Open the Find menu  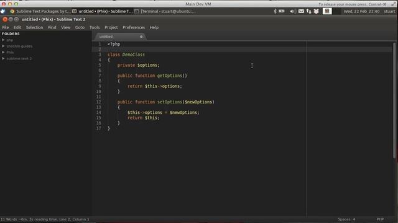52,27
